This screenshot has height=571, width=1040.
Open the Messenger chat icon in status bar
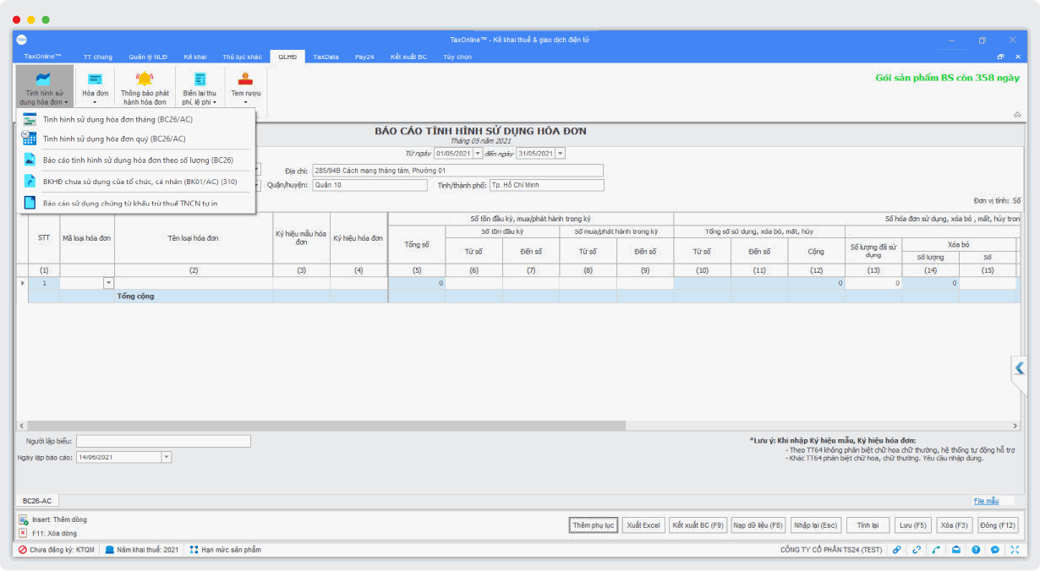tap(995, 550)
